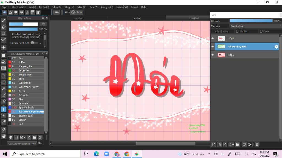Click the Windows Start button
The height and width of the screenshot is (158, 282).
pyautogui.click(x=5, y=154)
